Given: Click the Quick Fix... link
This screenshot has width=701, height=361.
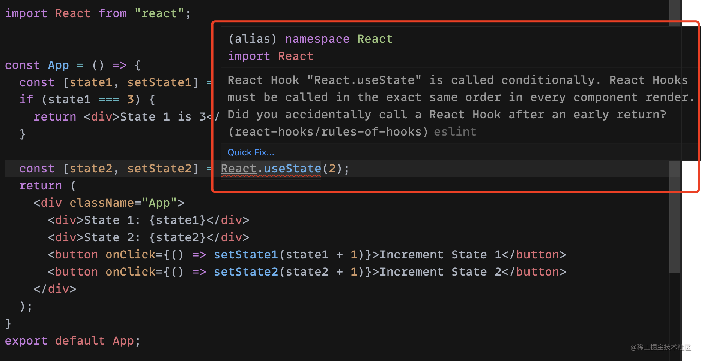Looking at the screenshot, I should pyautogui.click(x=250, y=152).
